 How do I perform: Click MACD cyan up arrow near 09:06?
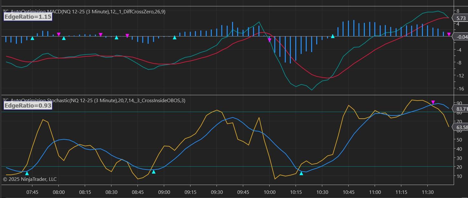tap(175, 38)
